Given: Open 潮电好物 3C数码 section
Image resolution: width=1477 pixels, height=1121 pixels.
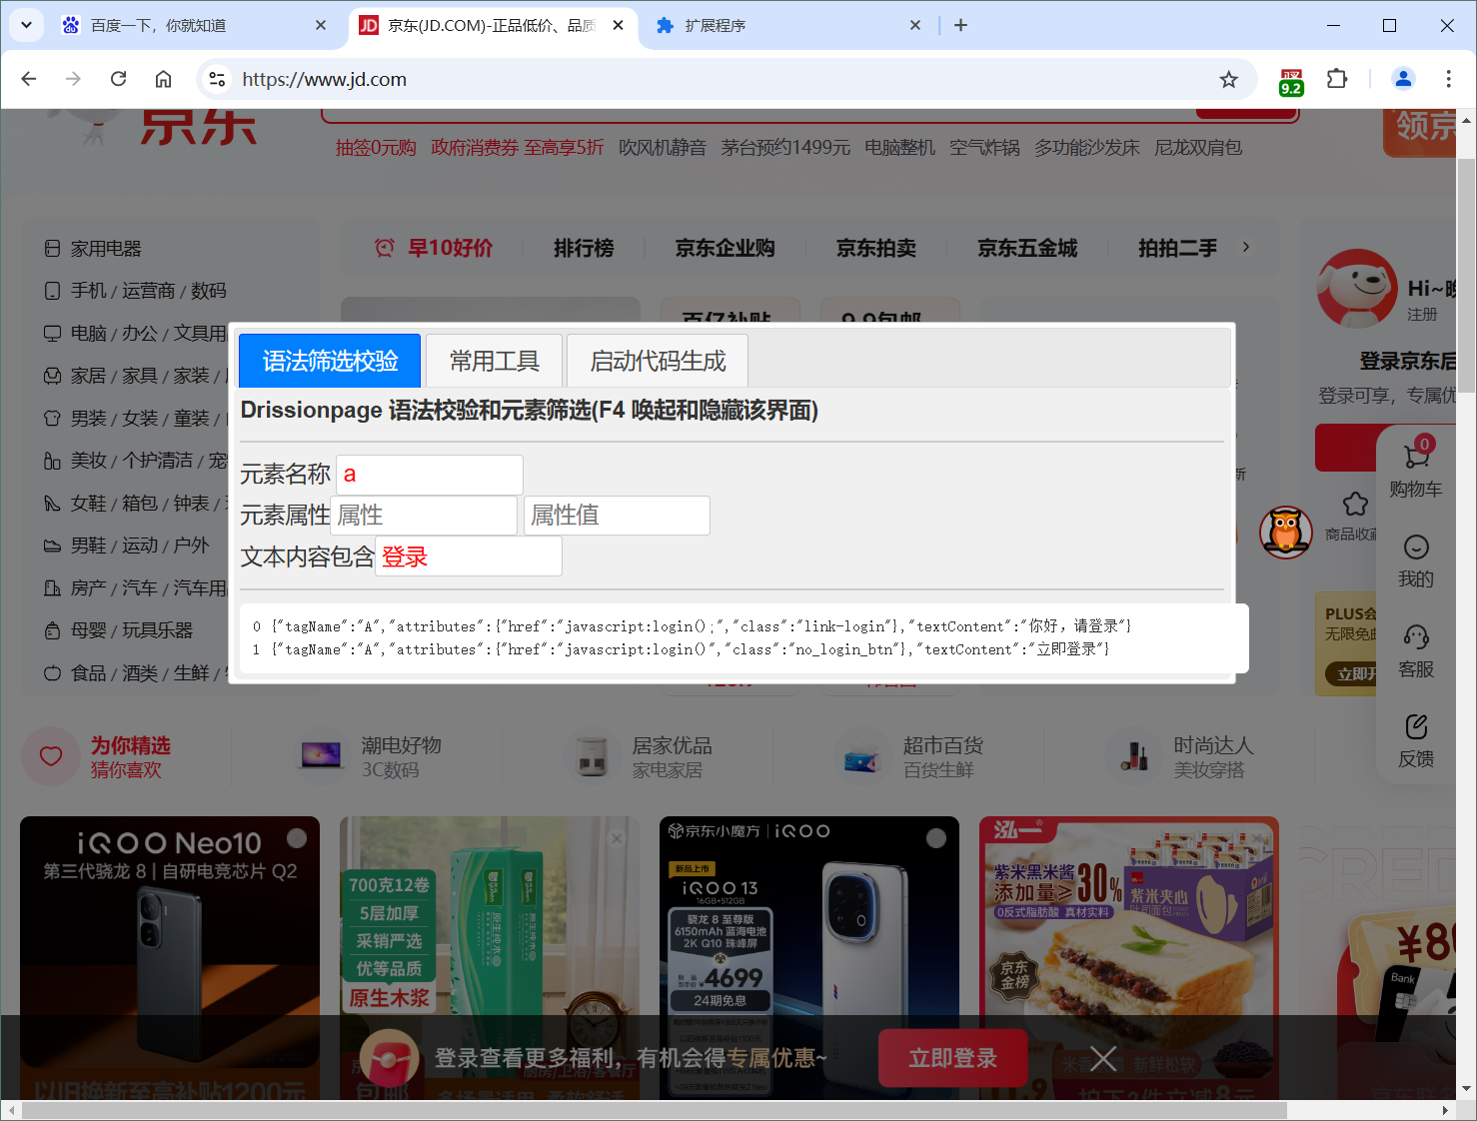Looking at the screenshot, I should (x=370, y=756).
